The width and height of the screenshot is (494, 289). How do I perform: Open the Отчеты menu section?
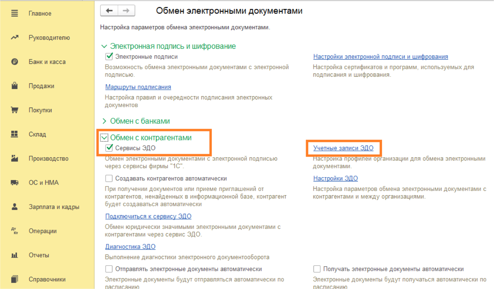pyautogui.click(x=39, y=255)
